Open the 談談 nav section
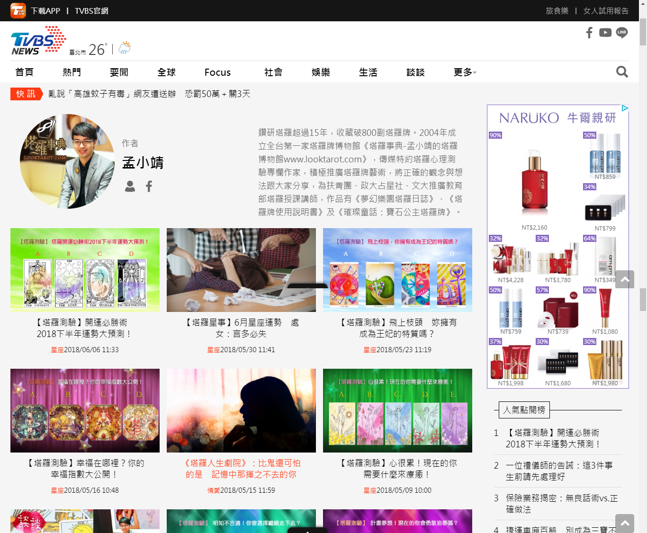 pos(415,72)
